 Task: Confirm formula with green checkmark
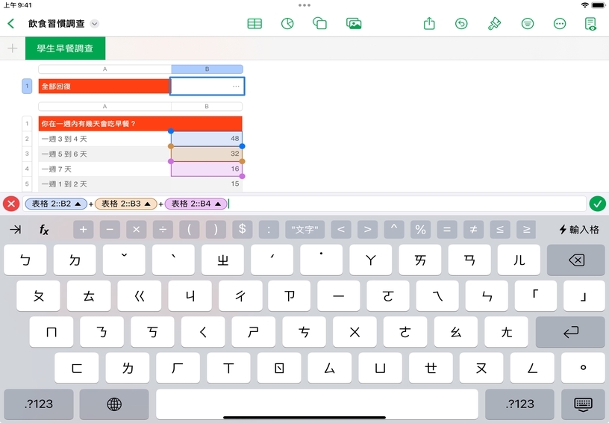(597, 204)
